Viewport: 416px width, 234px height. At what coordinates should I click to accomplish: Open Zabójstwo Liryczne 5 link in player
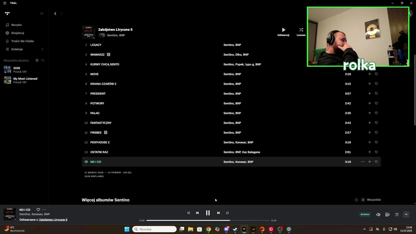pyautogui.click(x=53, y=220)
